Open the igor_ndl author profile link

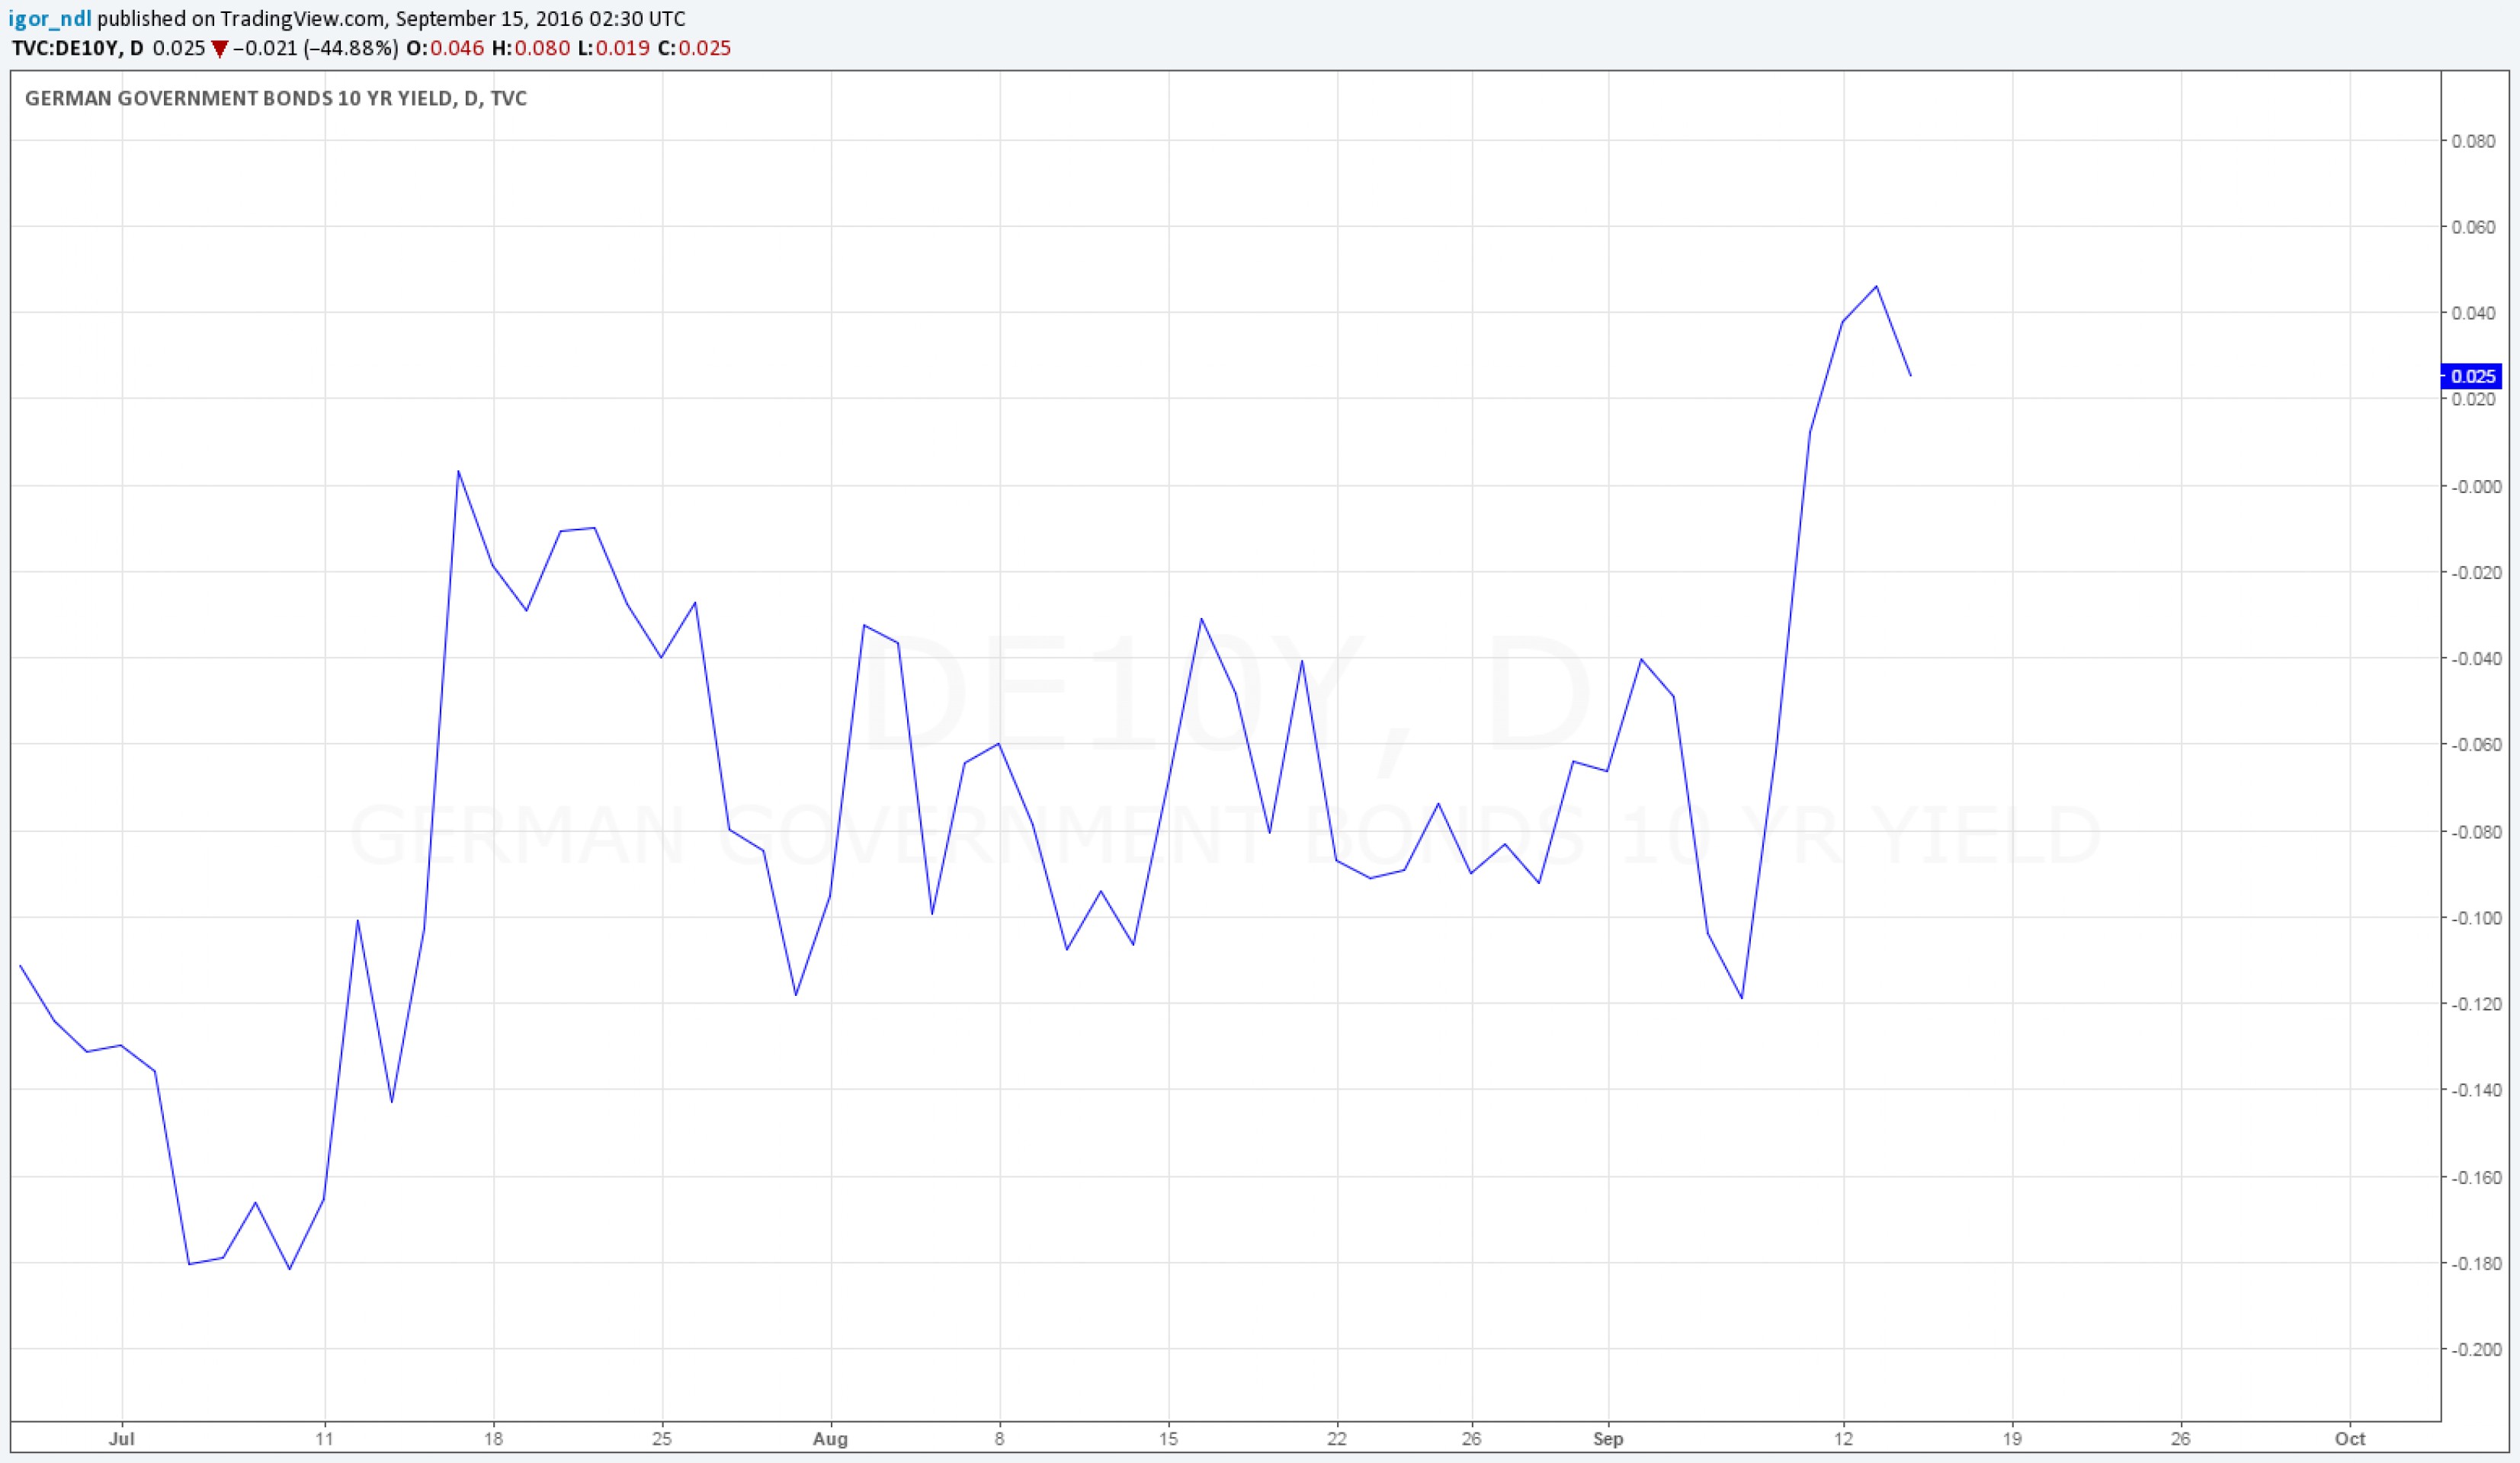pyautogui.click(x=49, y=18)
